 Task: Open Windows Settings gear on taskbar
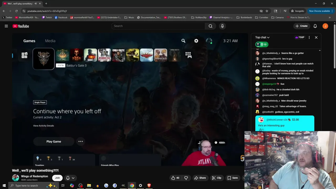click(140, 186)
